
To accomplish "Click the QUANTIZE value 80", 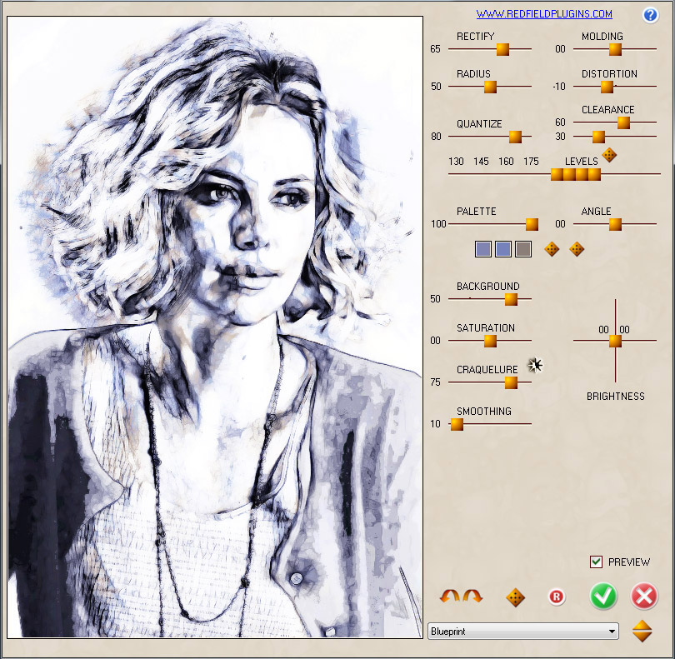I will point(436,137).
